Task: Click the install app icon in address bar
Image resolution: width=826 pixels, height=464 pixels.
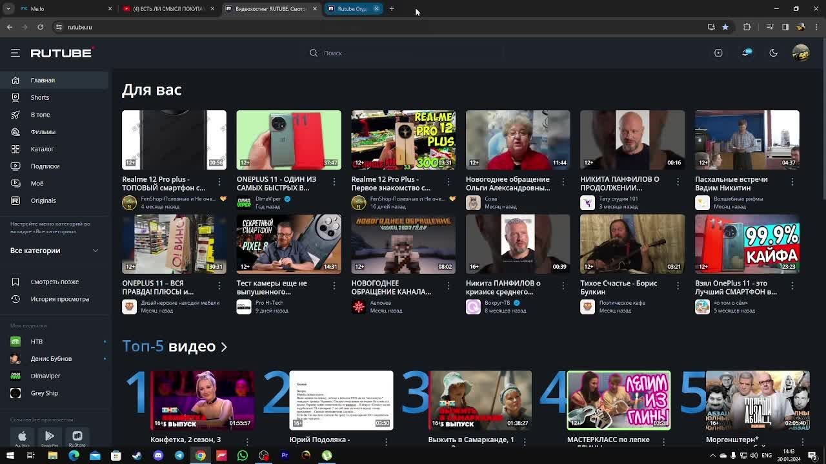Action: [x=711, y=27]
